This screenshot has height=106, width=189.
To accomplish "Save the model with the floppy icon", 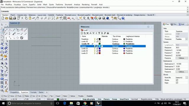I will coord(11,18).
